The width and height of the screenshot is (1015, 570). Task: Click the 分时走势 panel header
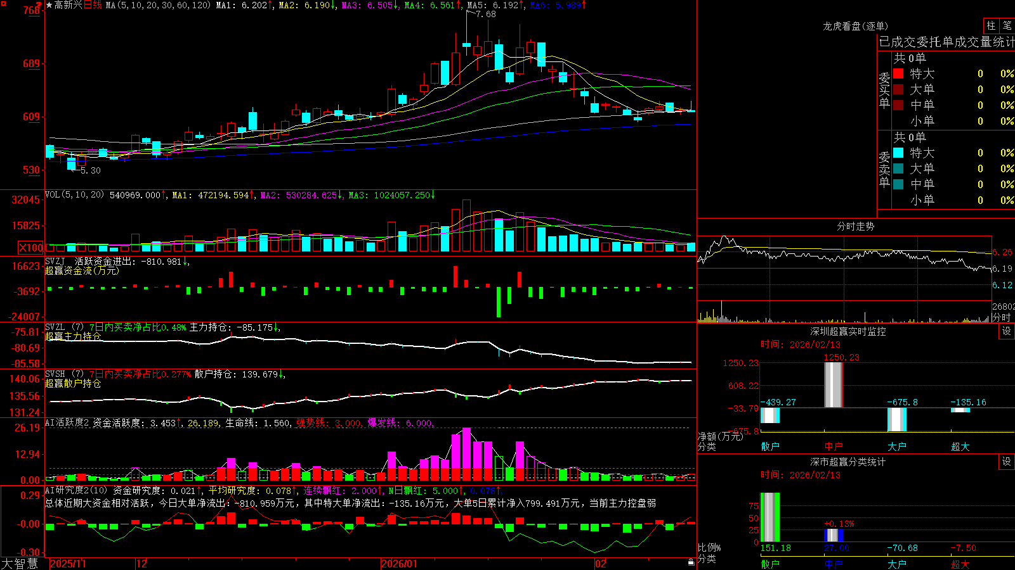pyautogui.click(x=855, y=226)
